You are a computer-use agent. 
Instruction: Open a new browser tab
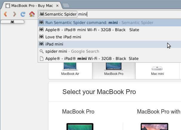[x=66, y=5]
